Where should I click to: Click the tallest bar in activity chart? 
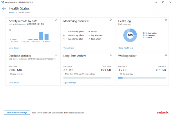[41, 36]
